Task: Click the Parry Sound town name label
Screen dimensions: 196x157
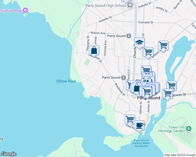Action: (149, 98)
